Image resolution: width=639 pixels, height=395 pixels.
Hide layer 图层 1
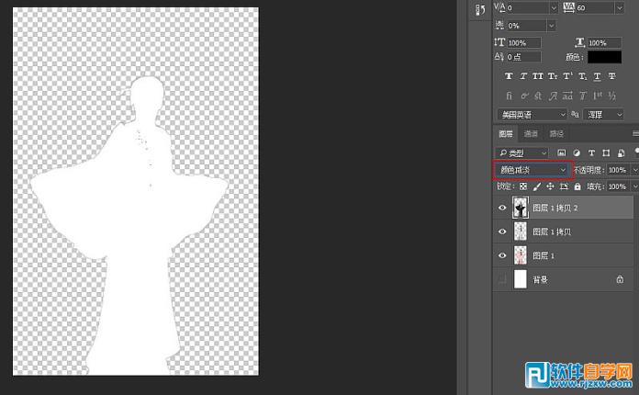click(502, 255)
